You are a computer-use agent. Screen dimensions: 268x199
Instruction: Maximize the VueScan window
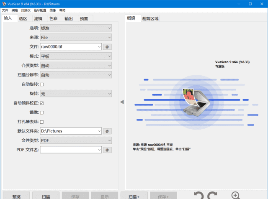point(250,4)
